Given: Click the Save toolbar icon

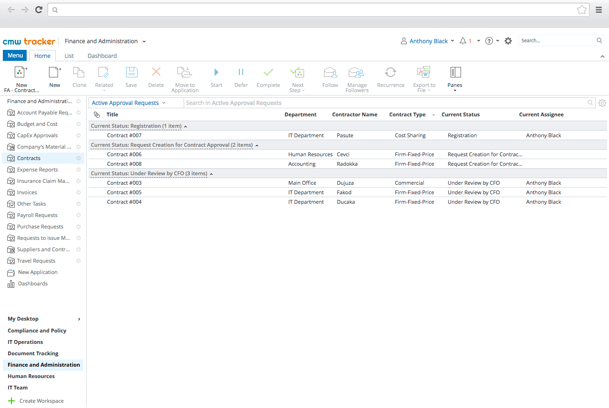Looking at the screenshot, I should (x=131, y=72).
